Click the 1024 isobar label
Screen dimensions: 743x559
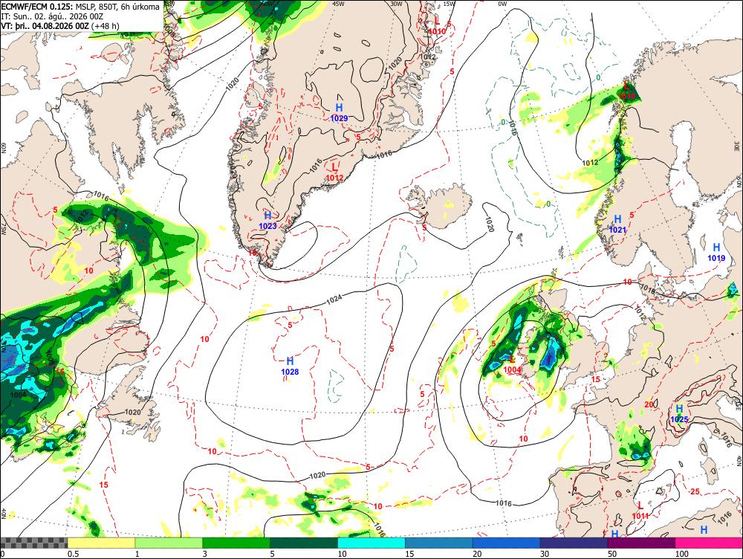(334, 299)
